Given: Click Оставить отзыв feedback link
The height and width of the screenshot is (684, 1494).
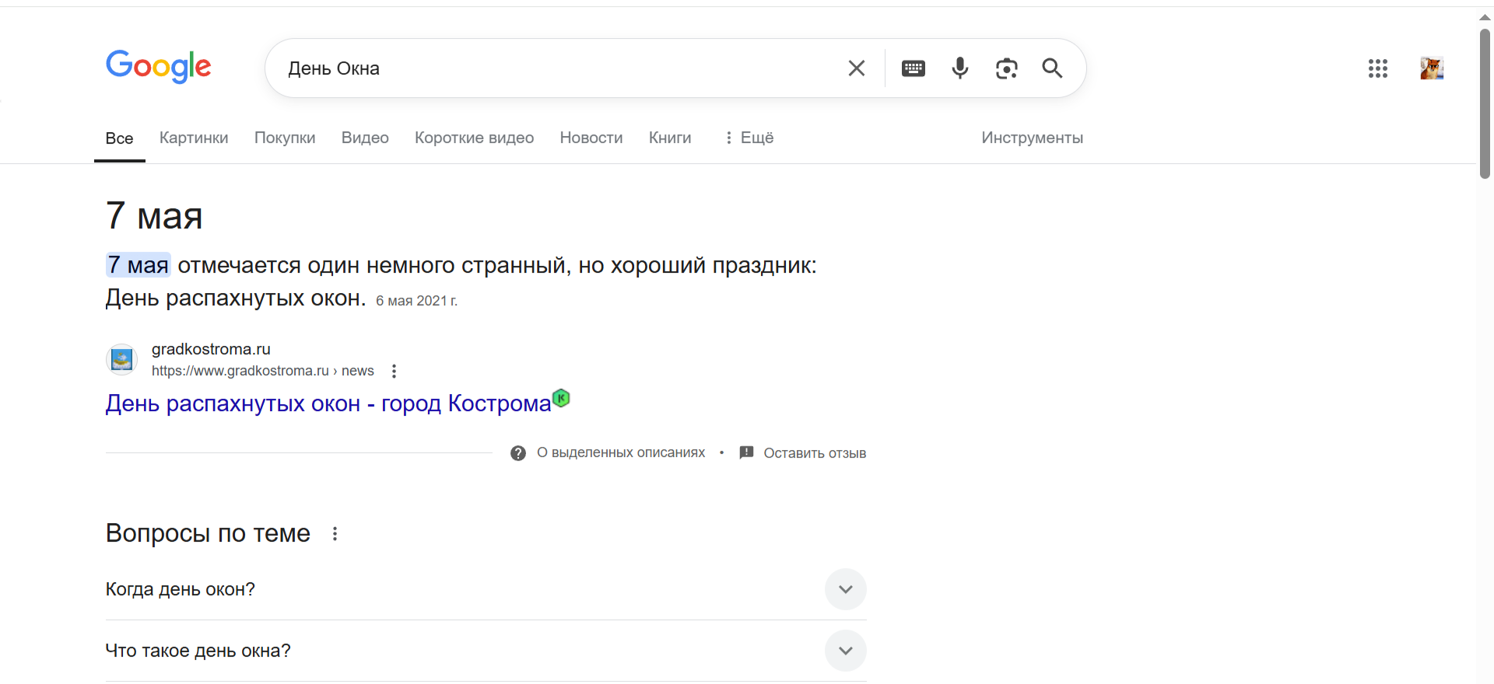Looking at the screenshot, I should (814, 453).
